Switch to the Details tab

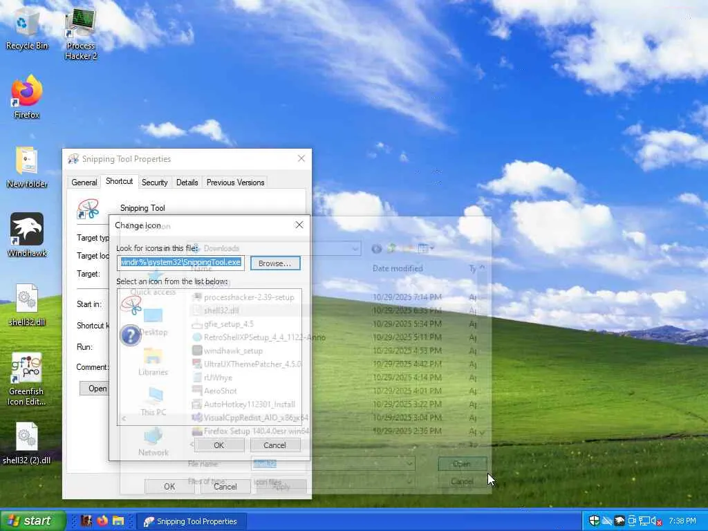tap(187, 183)
